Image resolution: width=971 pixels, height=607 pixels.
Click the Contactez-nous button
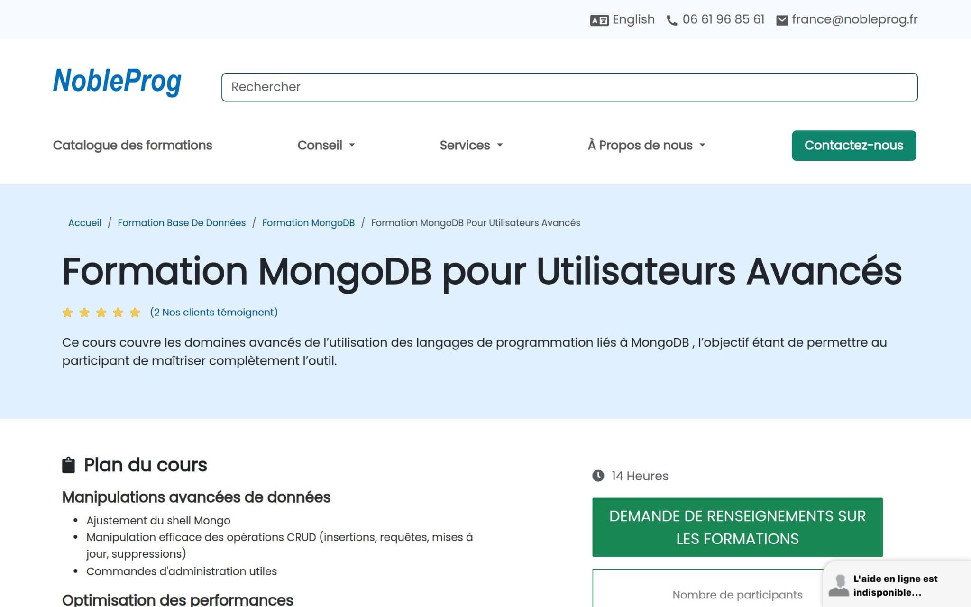click(854, 146)
